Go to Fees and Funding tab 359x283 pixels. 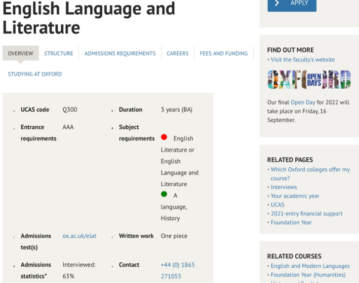point(224,53)
